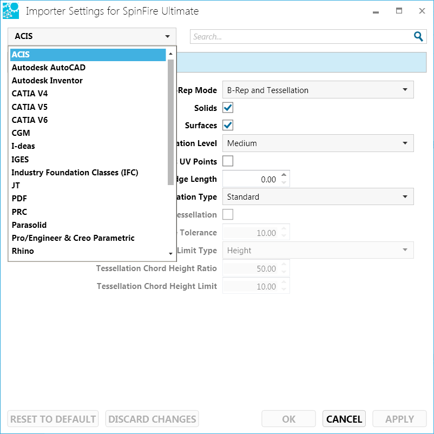Collapse the ACIS importer dropdown

(92, 36)
